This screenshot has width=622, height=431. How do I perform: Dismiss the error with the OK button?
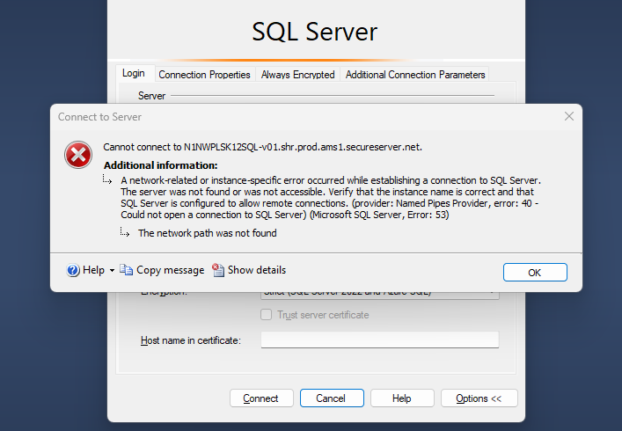535,273
